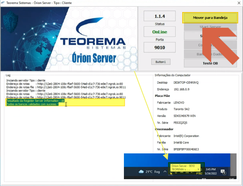The height and width of the screenshot is (186, 243).
Task: Click the Button1 button
Action: click(x=161, y=62)
